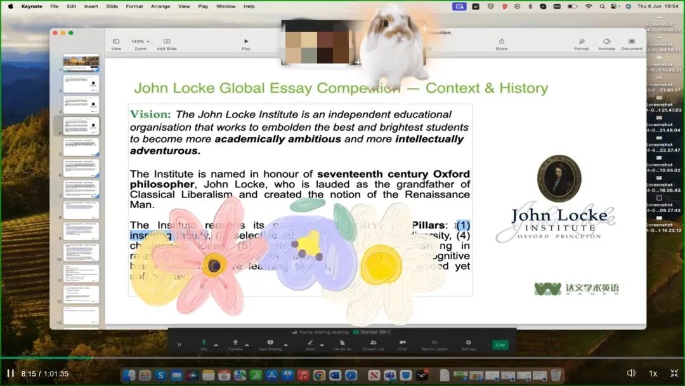The image size is (685, 386).
Task: Open the Document inspector
Action: pos(632,44)
